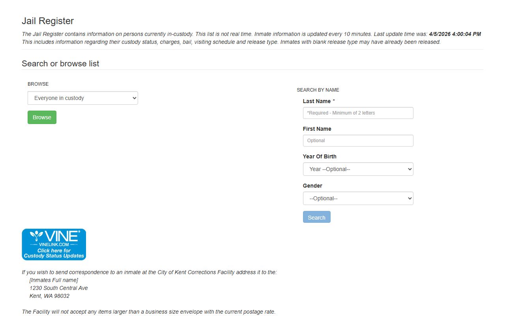Click the Search or browse list heading
The width and height of the screenshot is (505, 316).
click(x=60, y=64)
